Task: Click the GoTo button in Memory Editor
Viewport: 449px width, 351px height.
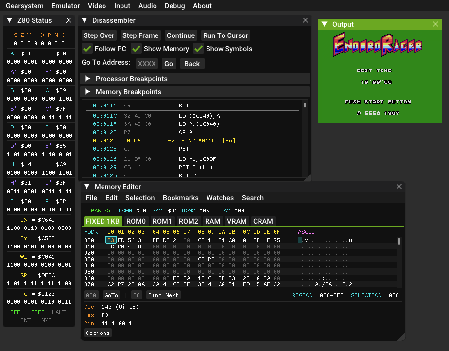Action: click(111, 295)
